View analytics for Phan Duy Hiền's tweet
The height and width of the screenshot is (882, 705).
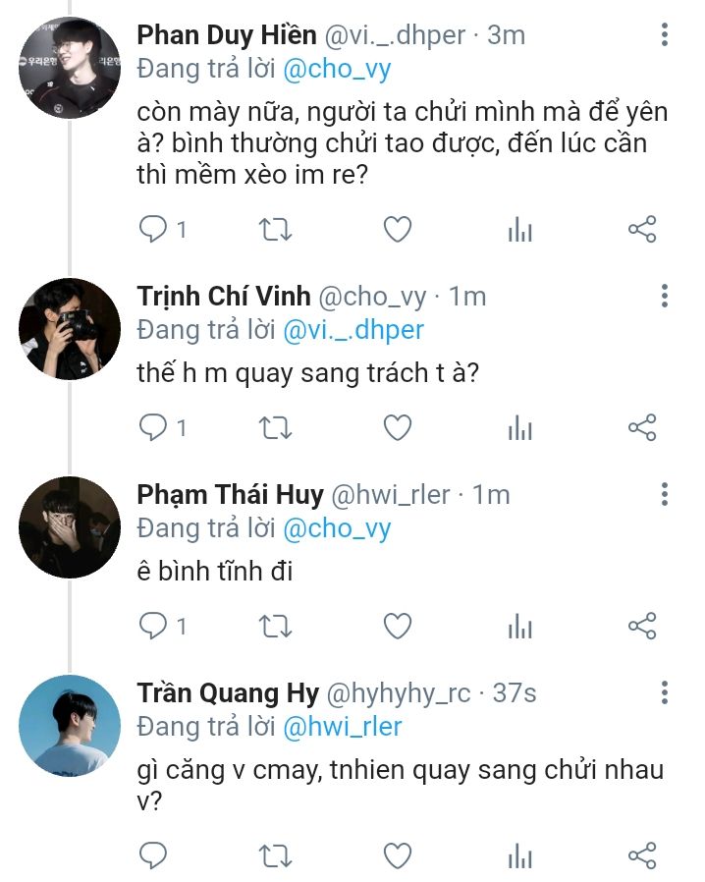[x=519, y=230]
